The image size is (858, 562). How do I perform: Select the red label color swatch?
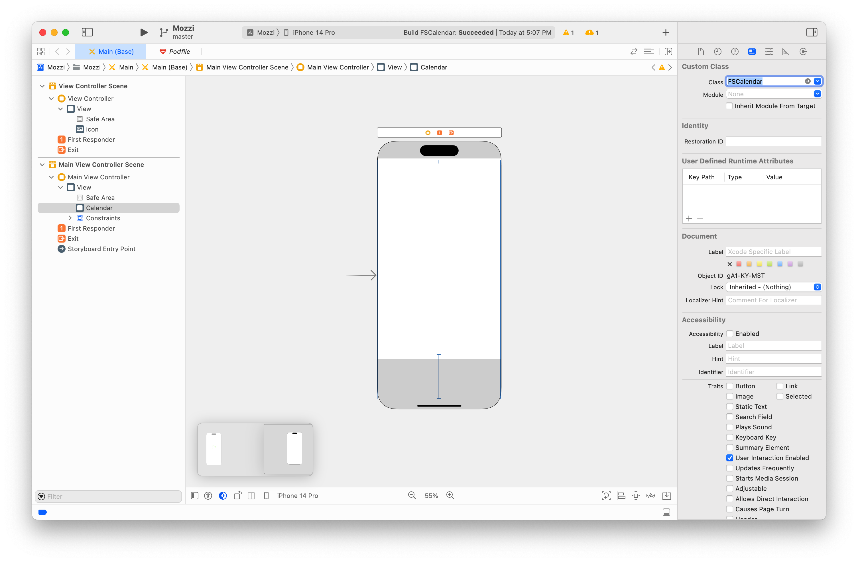point(739,264)
